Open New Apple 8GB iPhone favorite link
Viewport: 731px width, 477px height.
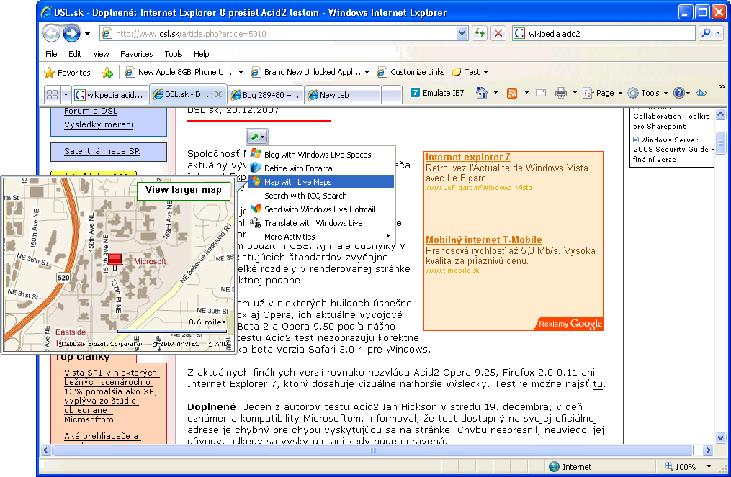tap(179, 72)
